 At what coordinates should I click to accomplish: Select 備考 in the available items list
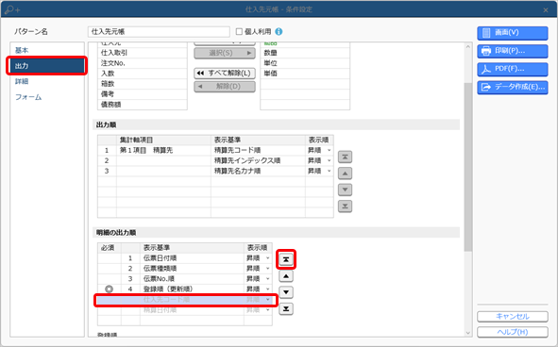click(143, 94)
